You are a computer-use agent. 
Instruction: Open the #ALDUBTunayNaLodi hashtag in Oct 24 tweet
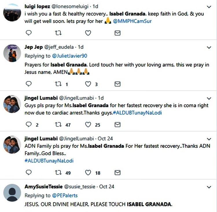coord(49,161)
